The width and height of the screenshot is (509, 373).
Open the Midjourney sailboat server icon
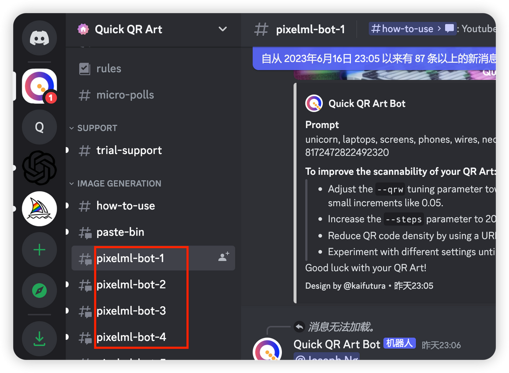click(x=39, y=209)
